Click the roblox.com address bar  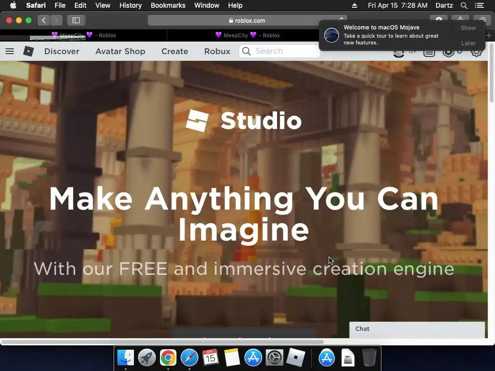click(247, 20)
